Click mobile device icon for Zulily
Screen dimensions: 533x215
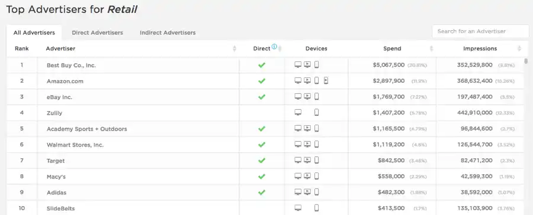316,112
